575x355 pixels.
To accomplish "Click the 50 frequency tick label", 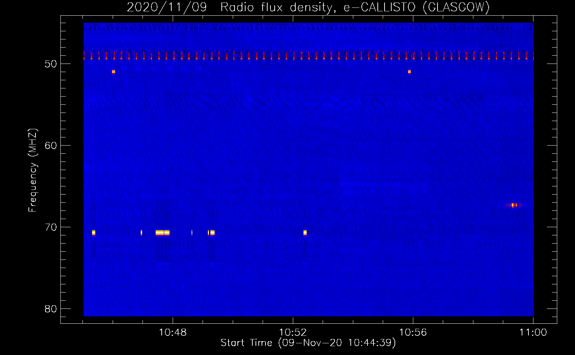I will point(51,64).
